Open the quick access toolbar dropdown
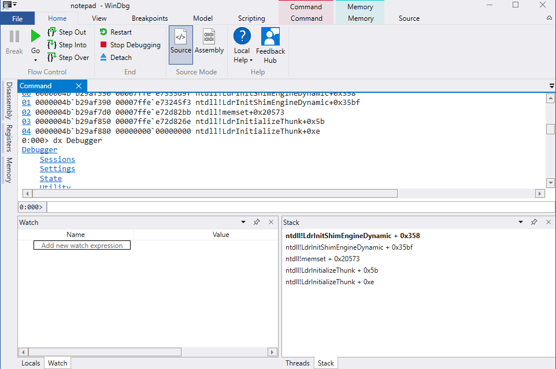 tap(15, 5)
